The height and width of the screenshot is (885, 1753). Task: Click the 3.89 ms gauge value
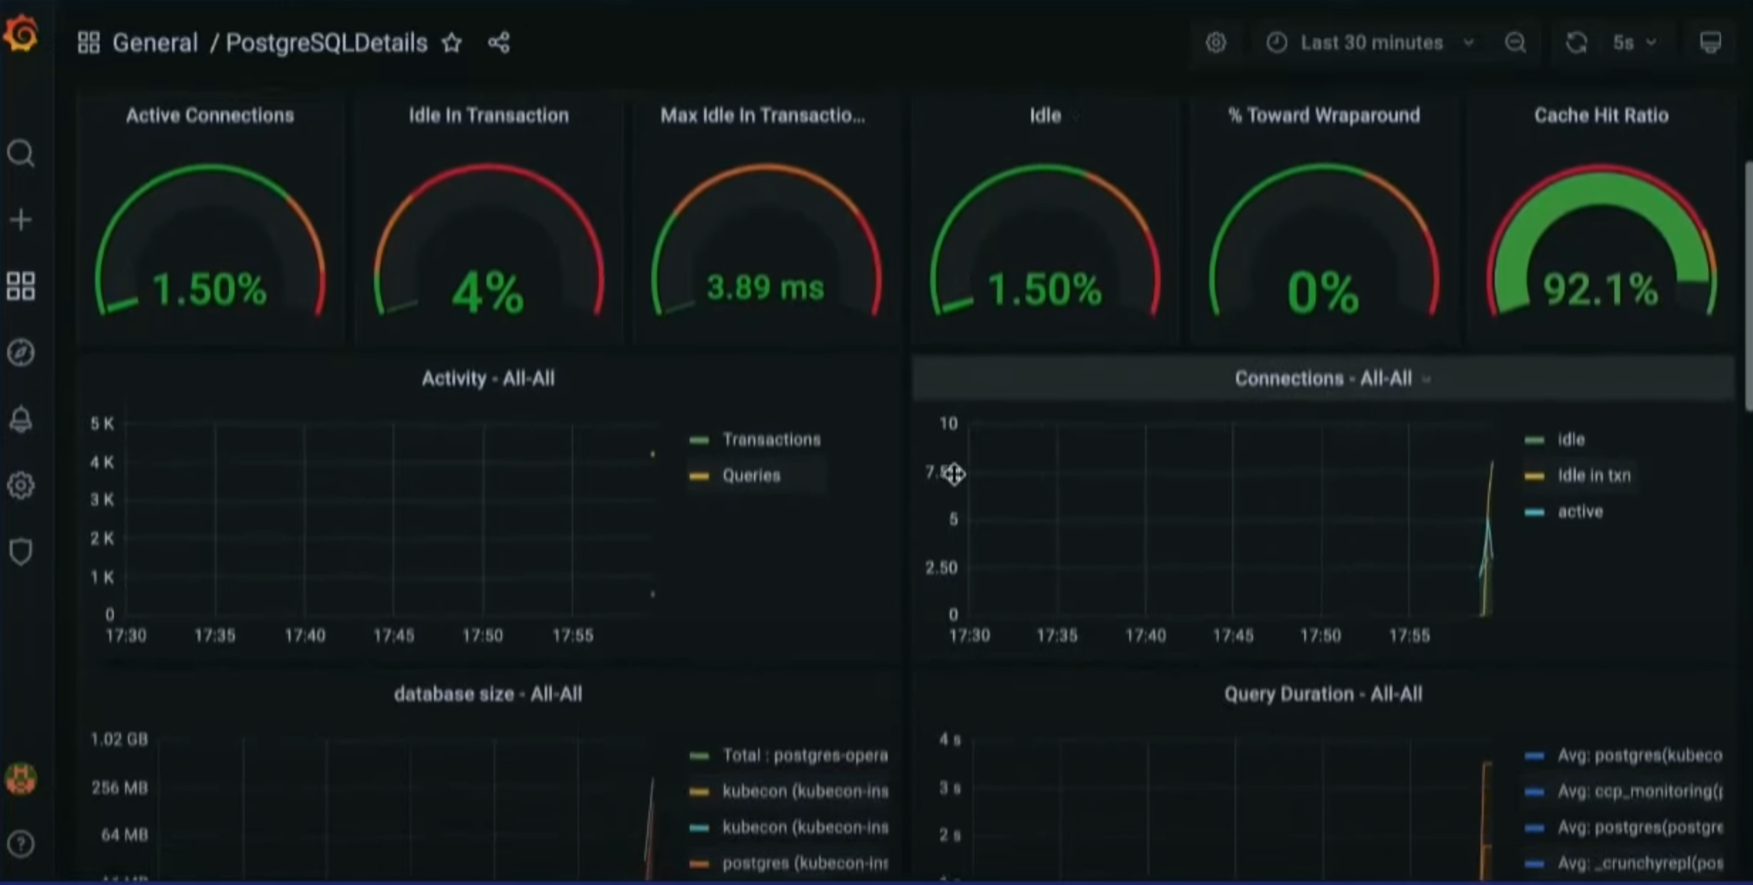[765, 287]
